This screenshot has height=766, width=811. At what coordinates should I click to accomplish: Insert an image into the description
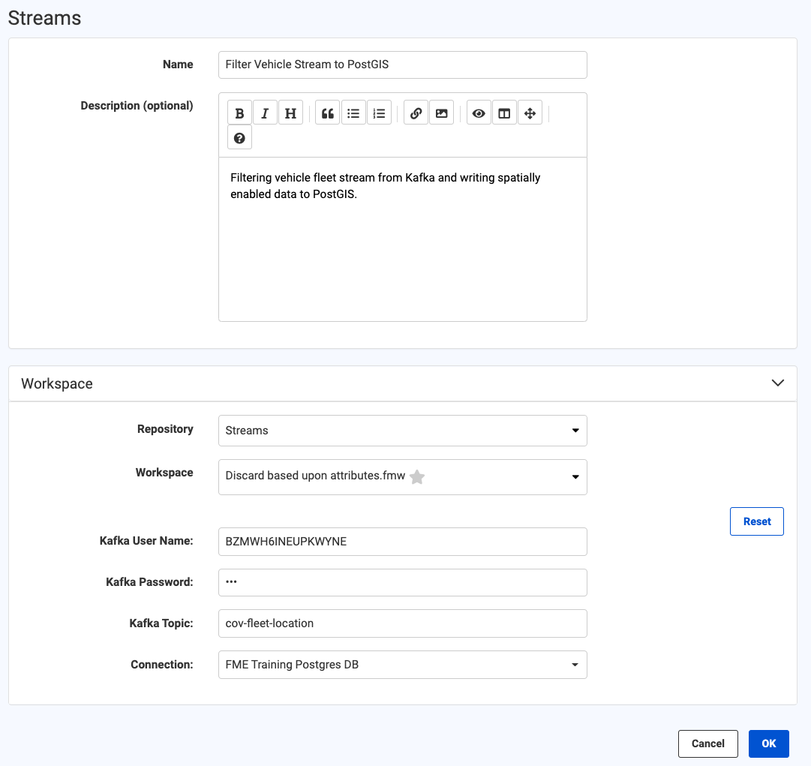(441, 113)
